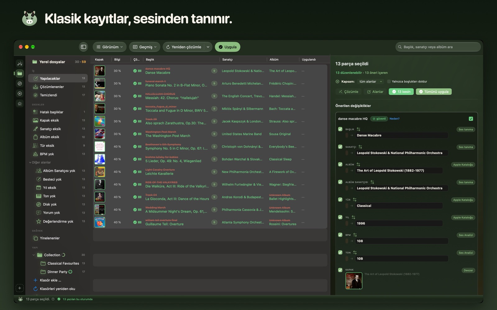Image resolution: width=497 pixels, height=310 pixels.
Task: Click Klasör ekle plus item
Action: [47, 280]
